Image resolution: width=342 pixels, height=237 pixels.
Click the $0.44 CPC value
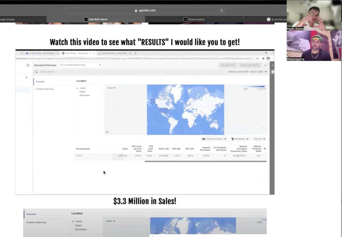pyautogui.click(x=191, y=156)
